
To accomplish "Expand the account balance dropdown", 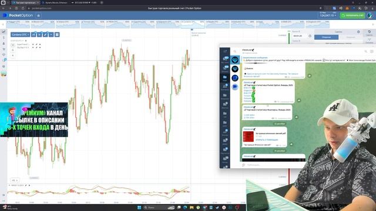I will click(x=328, y=15).
